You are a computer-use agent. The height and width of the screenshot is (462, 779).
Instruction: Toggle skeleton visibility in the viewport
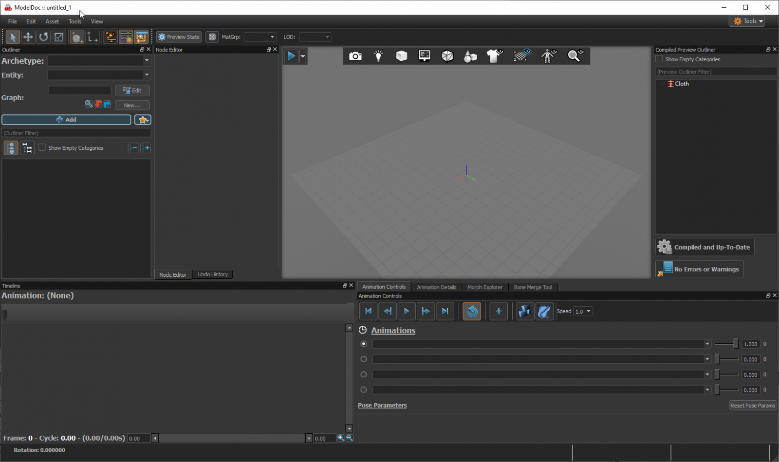[x=549, y=55]
